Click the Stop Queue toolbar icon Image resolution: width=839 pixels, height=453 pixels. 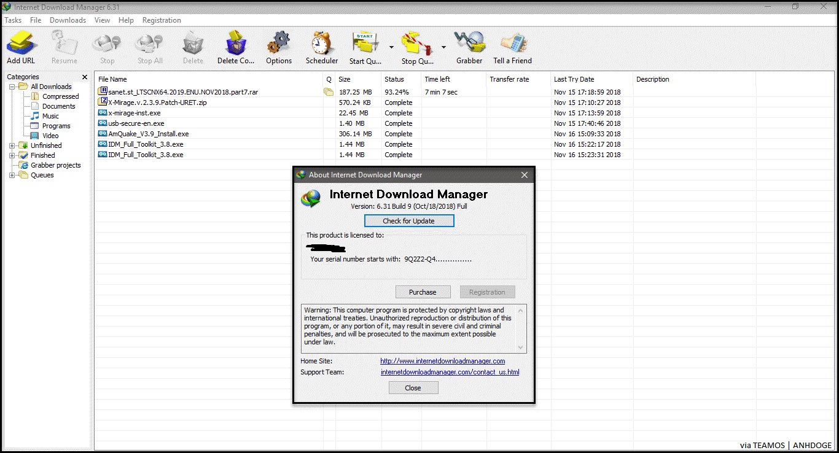[x=417, y=42]
